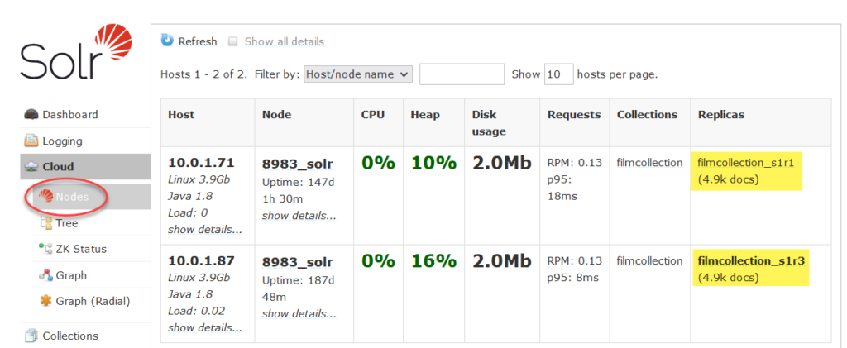Image resolution: width=847 pixels, height=348 pixels.
Task: Enable the Show all details checkbox
Action: (232, 41)
